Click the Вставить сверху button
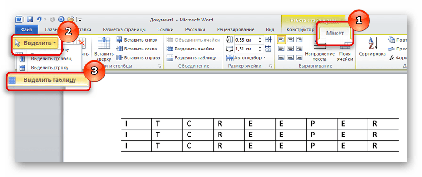 [104, 49]
